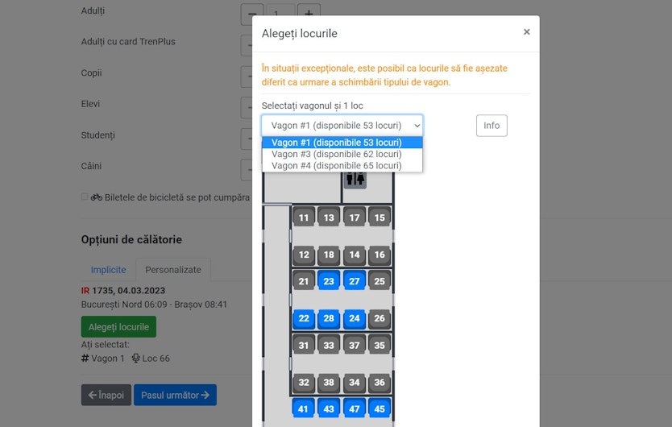Go back using the Înapoi button
672x427 pixels.
106,396
